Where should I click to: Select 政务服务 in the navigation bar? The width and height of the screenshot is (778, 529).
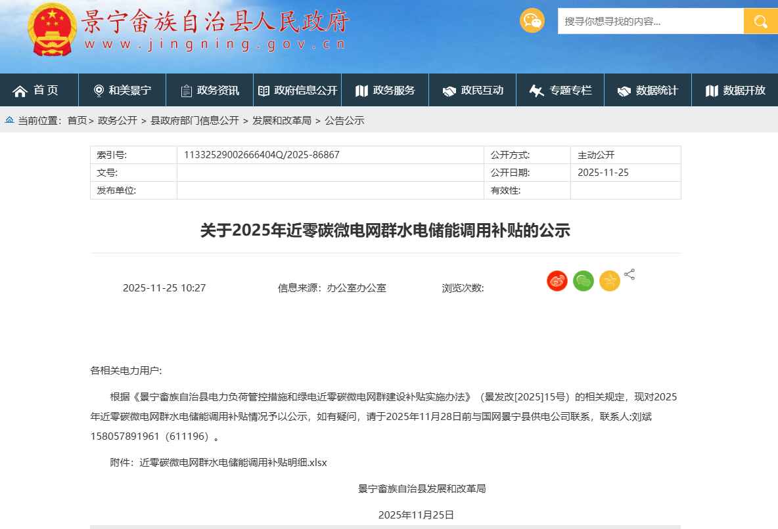tap(385, 91)
